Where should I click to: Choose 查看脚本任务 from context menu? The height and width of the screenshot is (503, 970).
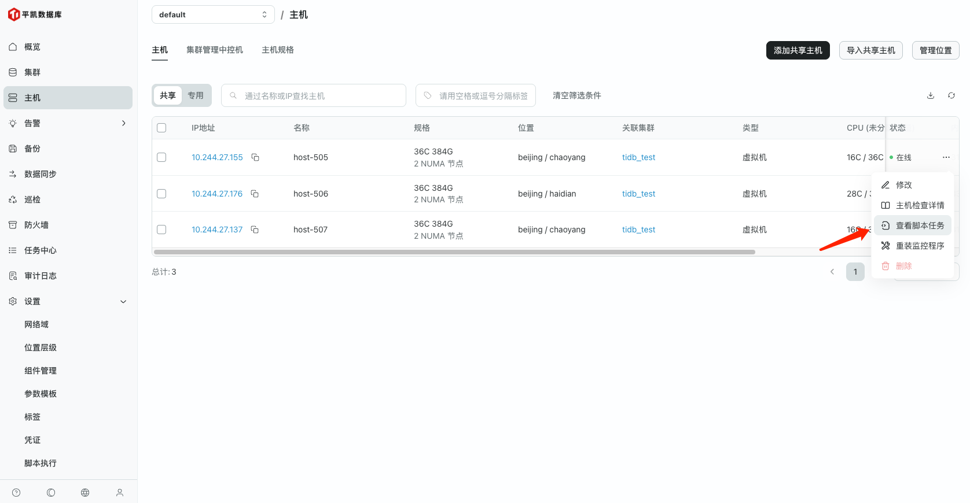click(x=919, y=225)
